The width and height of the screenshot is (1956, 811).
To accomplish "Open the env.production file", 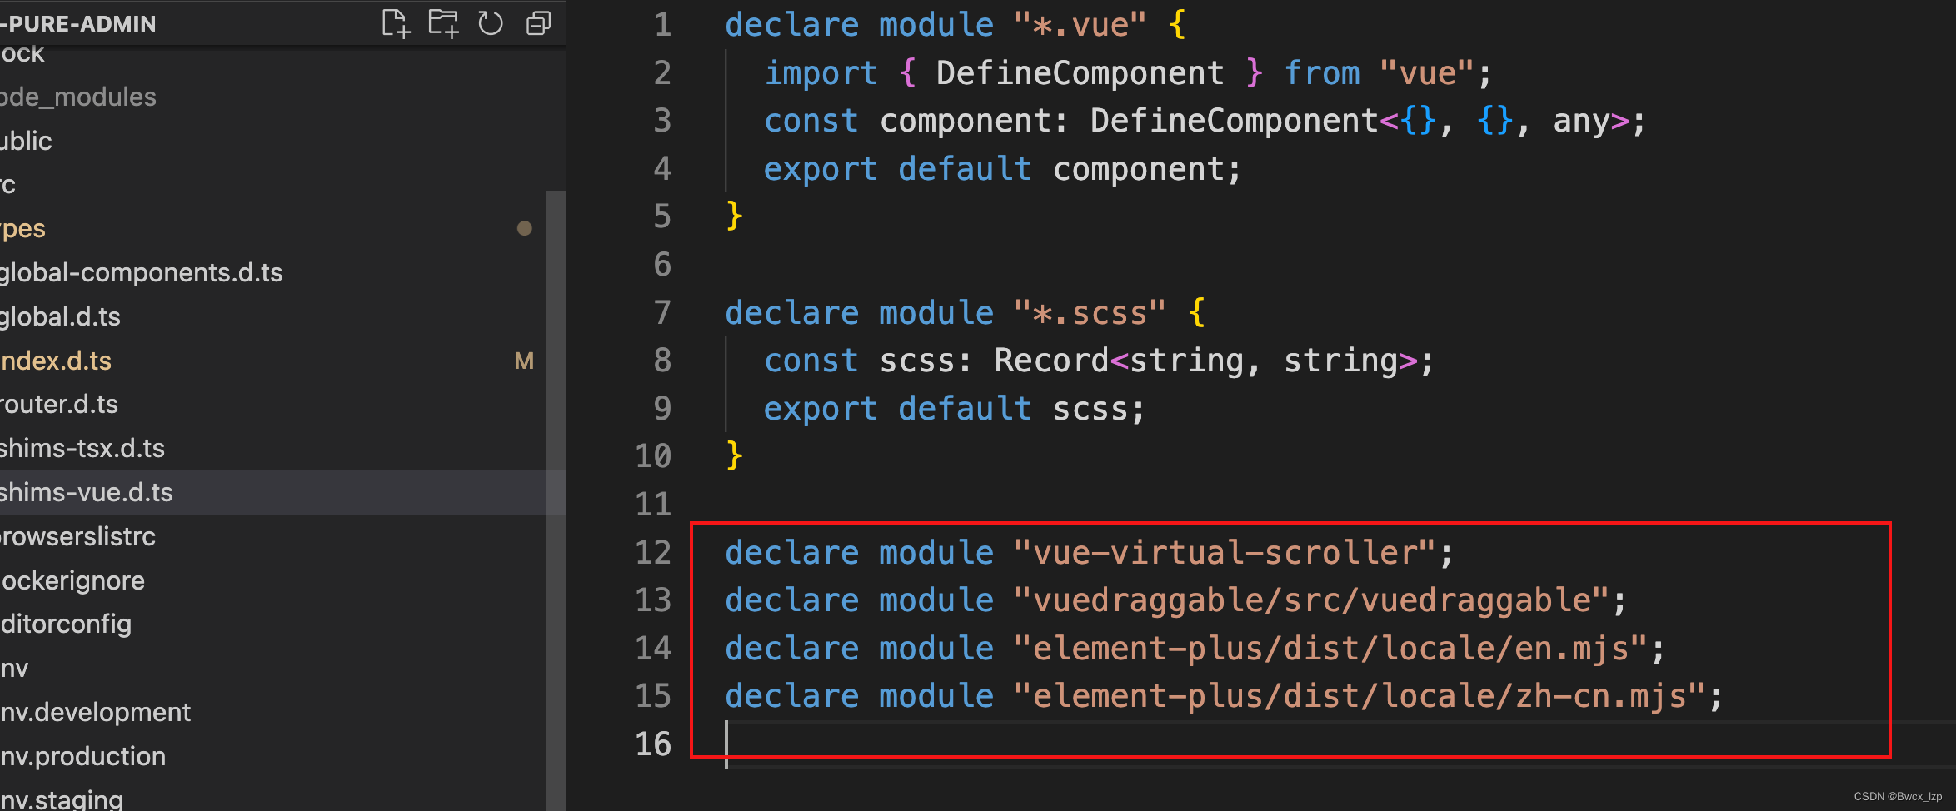I will pos(82,756).
